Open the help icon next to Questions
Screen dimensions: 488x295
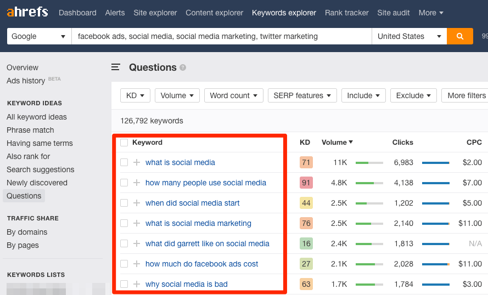183,67
